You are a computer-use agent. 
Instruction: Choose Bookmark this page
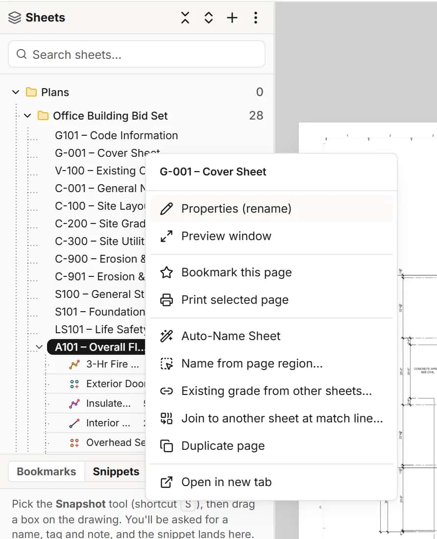pos(271,272)
